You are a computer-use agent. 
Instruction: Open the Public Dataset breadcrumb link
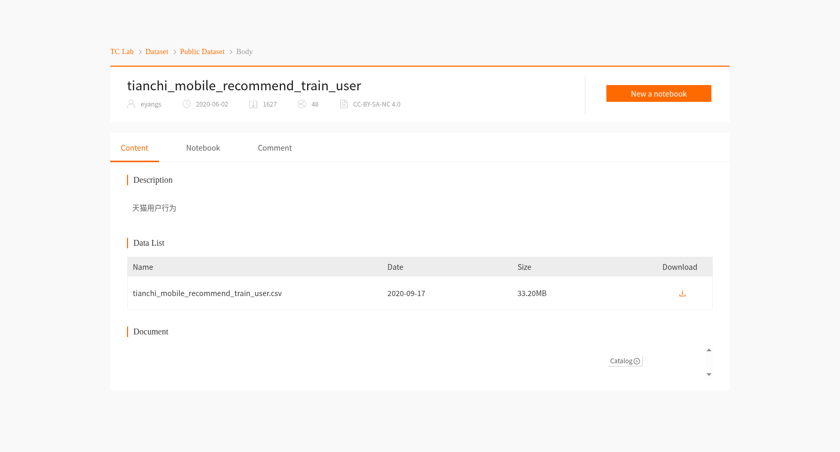202,51
